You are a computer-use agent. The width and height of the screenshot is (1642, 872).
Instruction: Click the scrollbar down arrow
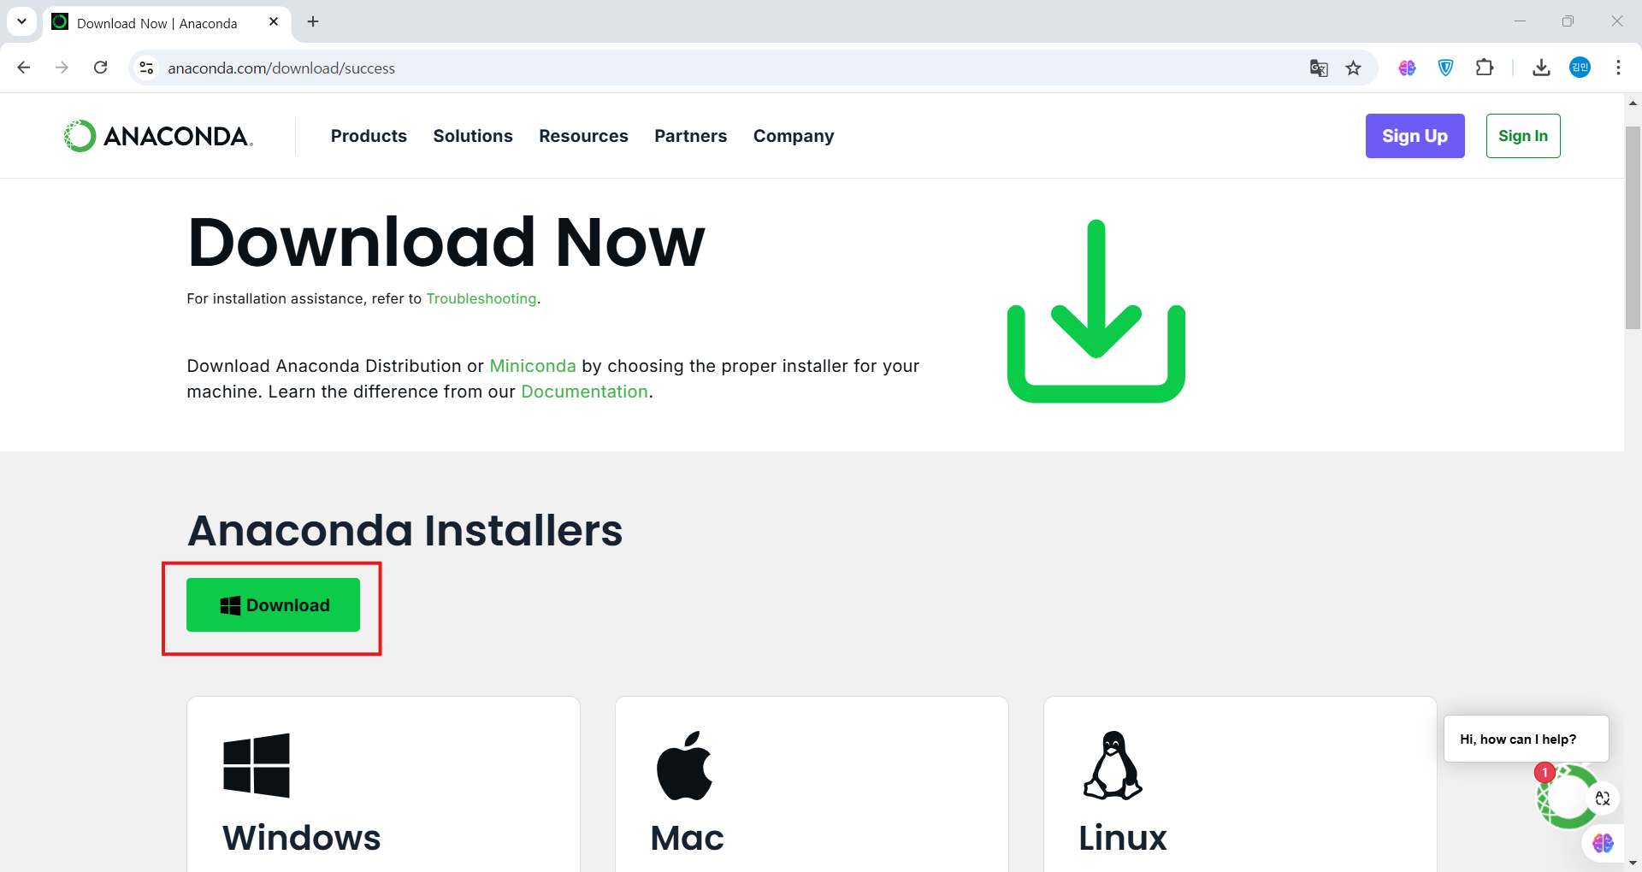1633,863
